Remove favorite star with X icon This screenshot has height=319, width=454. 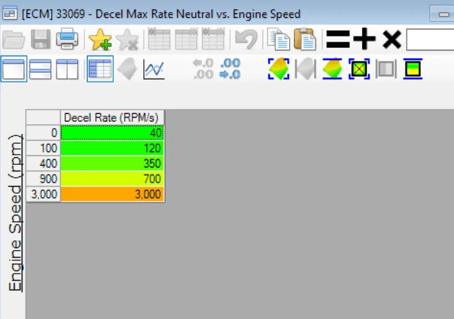click(x=127, y=40)
